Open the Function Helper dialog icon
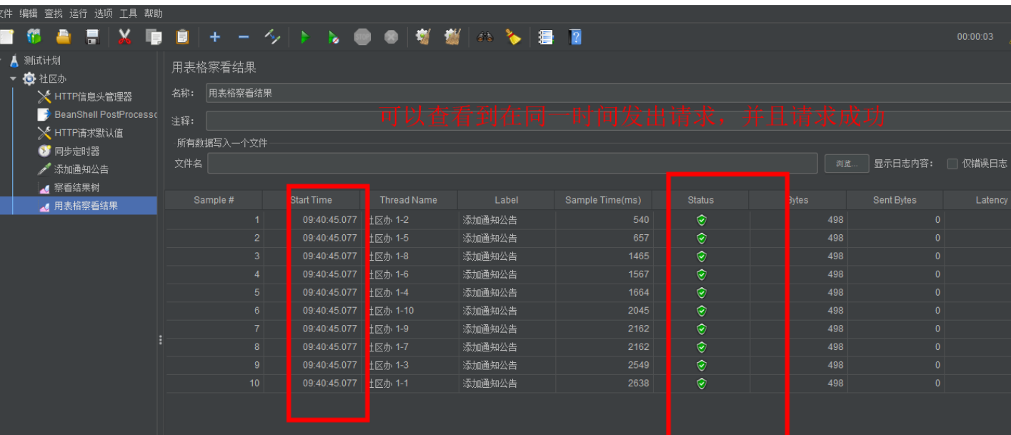Screen dimensions: 1011x435 (x=546, y=36)
